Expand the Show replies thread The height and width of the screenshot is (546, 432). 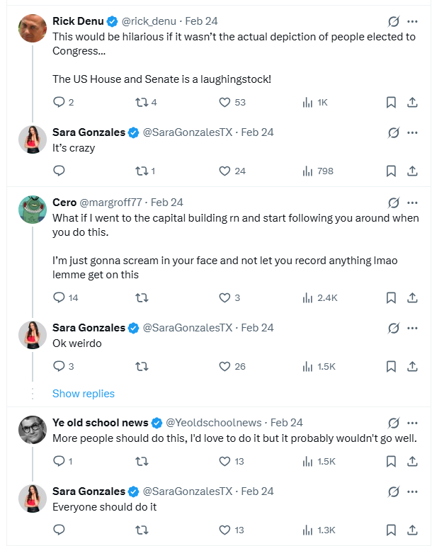point(84,394)
